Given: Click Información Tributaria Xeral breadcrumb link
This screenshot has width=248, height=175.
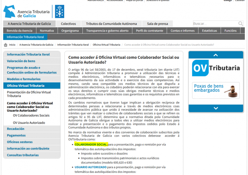Looking at the screenshot, I should point(73,45).
